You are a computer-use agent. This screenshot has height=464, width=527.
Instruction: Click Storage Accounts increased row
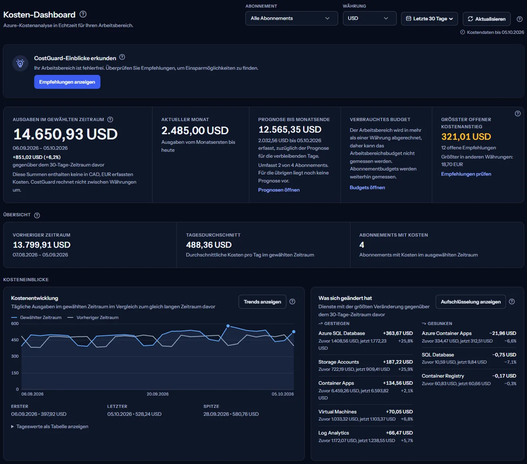point(366,366)
